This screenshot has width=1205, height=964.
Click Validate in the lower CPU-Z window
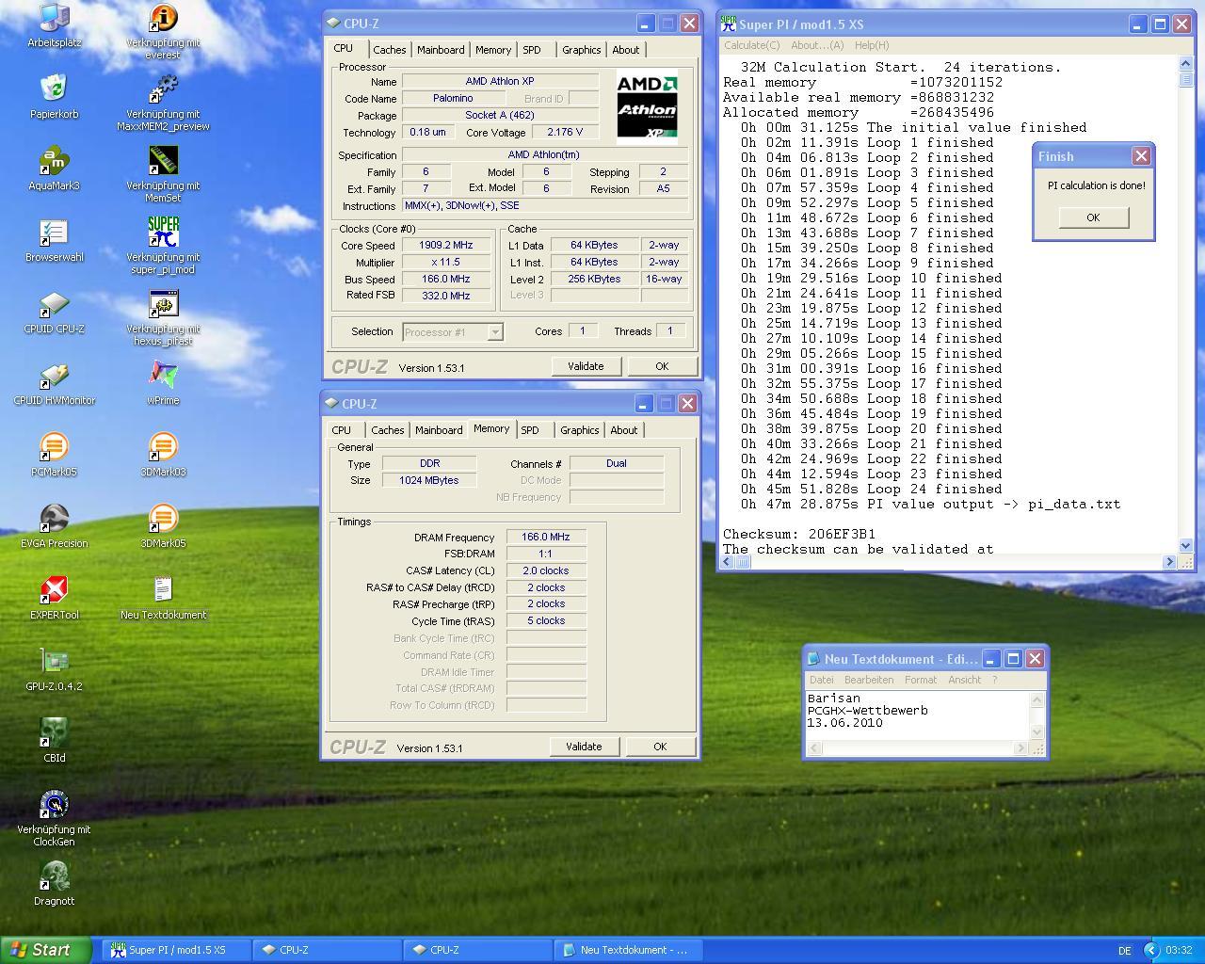584,747
